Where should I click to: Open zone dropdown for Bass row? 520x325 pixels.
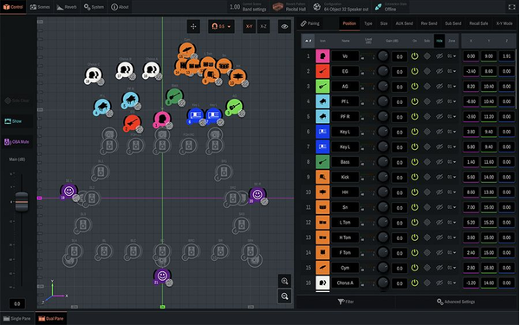click(452, 162)
